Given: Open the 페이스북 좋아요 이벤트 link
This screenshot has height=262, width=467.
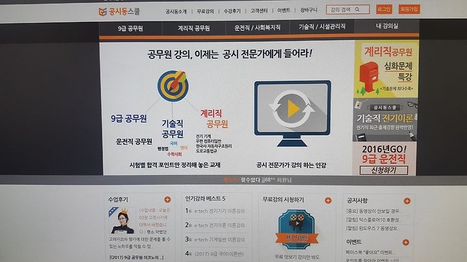Looking at the screenshot, I should click(371, 252).
